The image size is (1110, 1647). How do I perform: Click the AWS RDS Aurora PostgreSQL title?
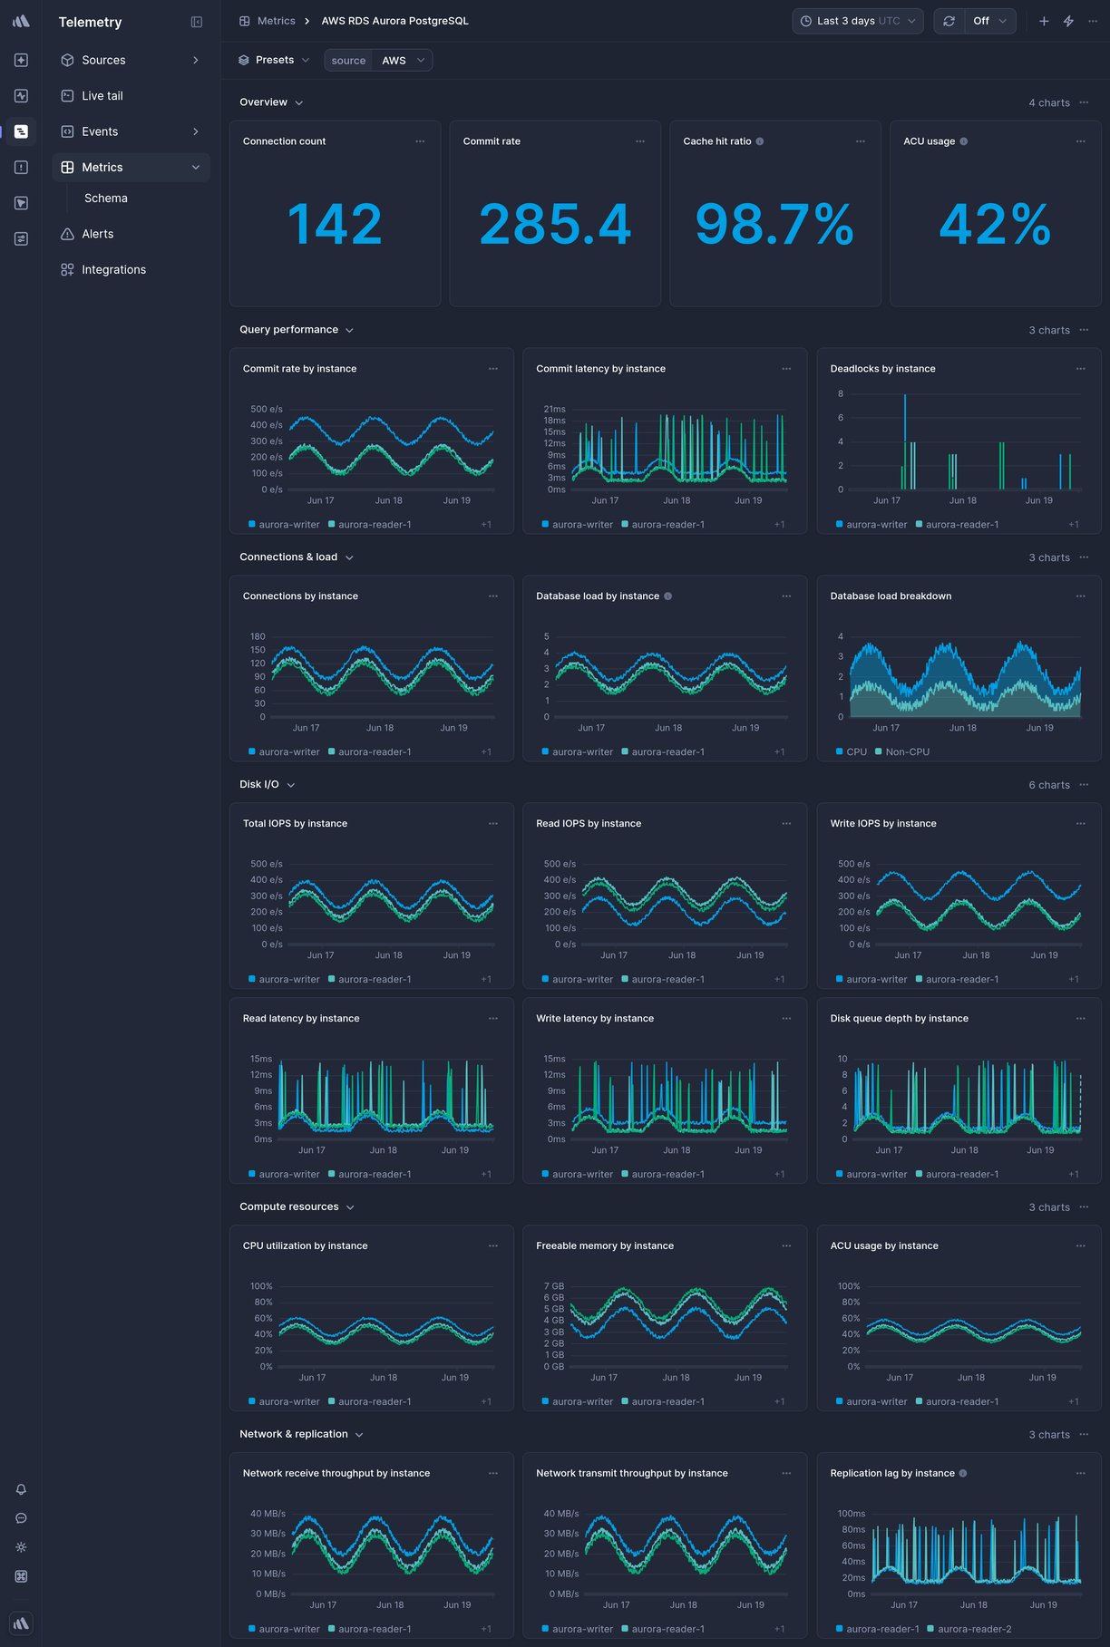click(394, 21)
